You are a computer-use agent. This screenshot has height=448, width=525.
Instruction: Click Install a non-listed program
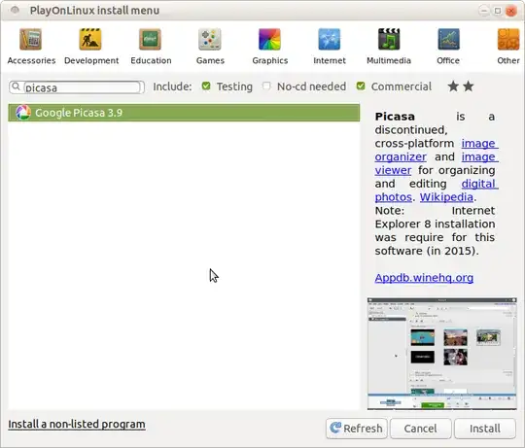coord(77,424)
